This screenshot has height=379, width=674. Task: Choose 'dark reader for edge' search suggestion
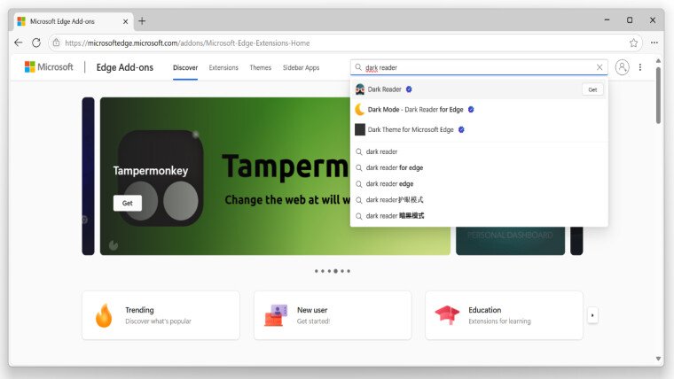pyautogui.click(x=479, y=168)
